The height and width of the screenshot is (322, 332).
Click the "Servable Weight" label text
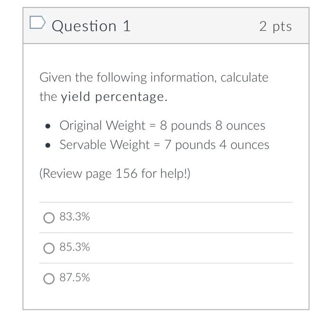(105, 145)
